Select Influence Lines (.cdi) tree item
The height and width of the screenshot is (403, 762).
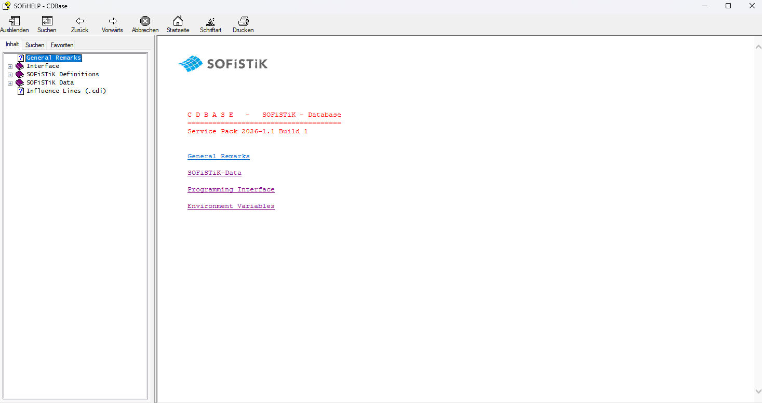pos(66,91)
